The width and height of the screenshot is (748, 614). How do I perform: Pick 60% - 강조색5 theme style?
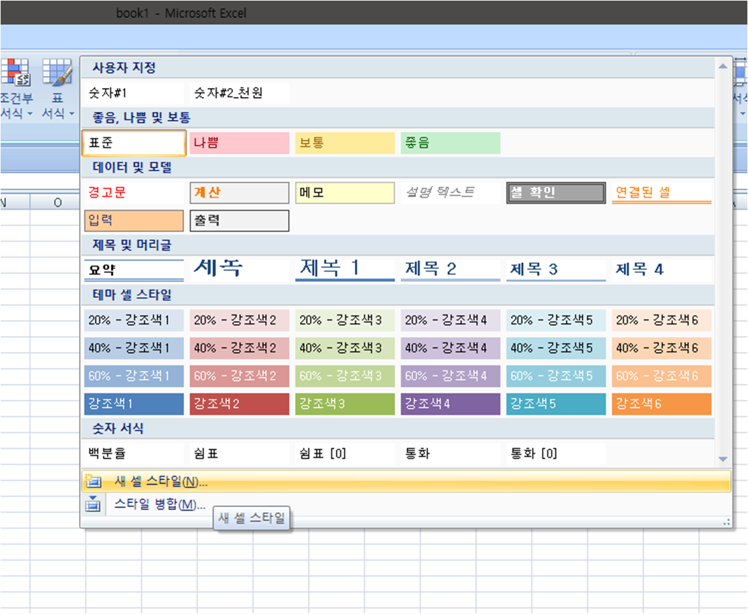tap(556, 376)
